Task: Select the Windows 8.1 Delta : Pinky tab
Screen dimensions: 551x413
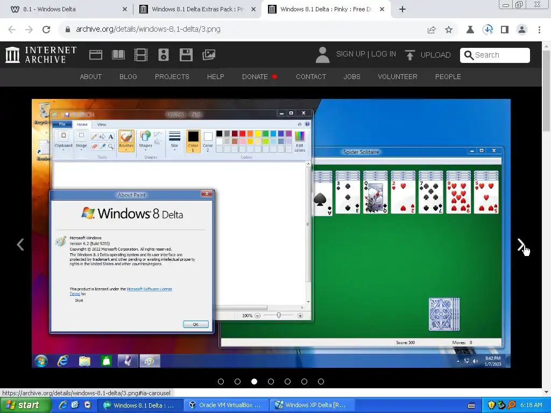Action: pos(326,9)
